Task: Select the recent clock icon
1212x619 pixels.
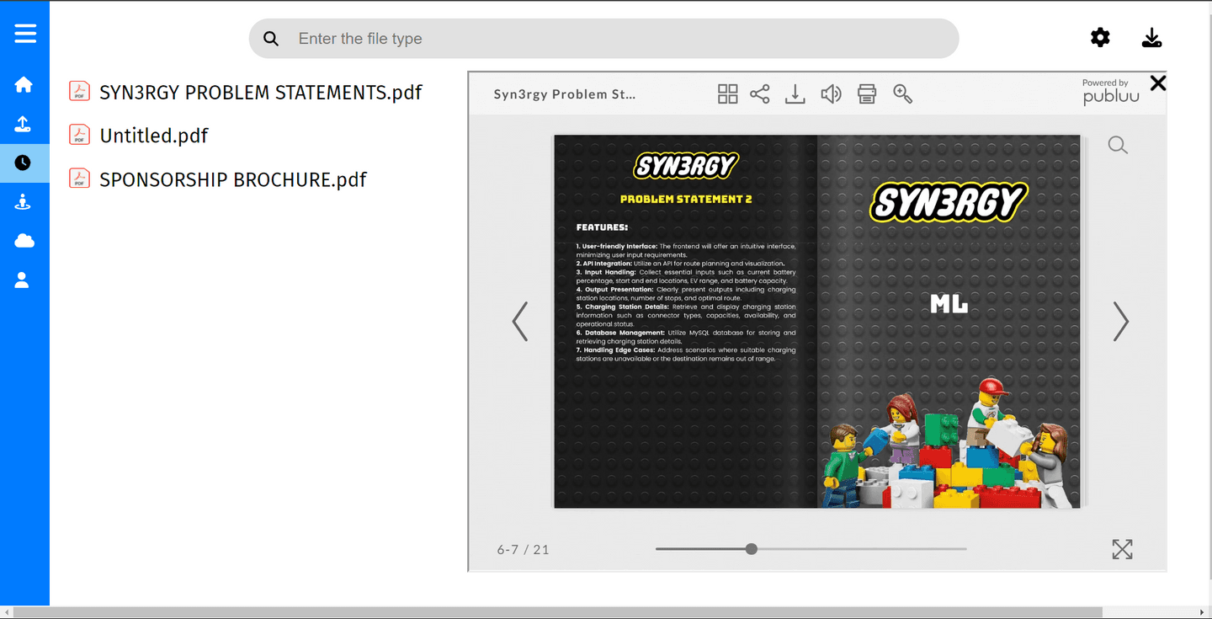Action: [24, 163]
